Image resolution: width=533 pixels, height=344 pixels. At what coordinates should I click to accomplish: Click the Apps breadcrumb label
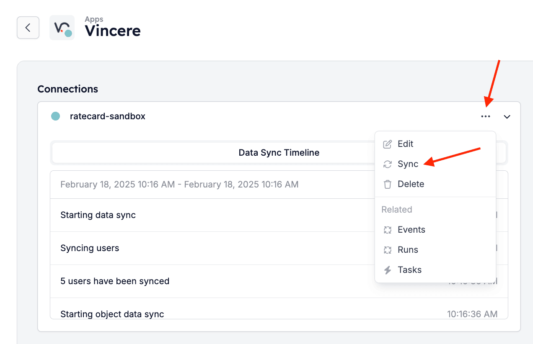(94, 19)
